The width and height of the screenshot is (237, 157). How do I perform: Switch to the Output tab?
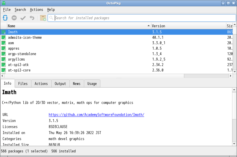pos(60,84)
